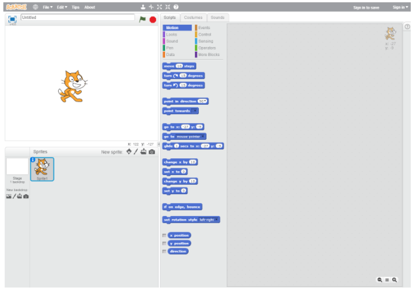Take new backdrop photo from camera
This screenshot has width=413, height=292.
point(26,196)
